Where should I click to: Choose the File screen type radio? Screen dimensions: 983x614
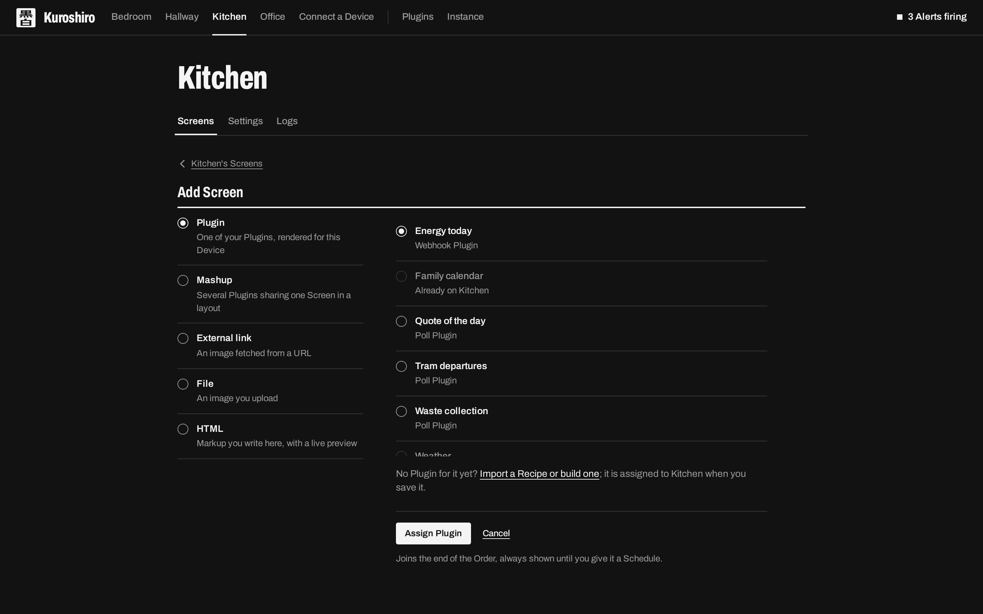click(x=183, y=384)
